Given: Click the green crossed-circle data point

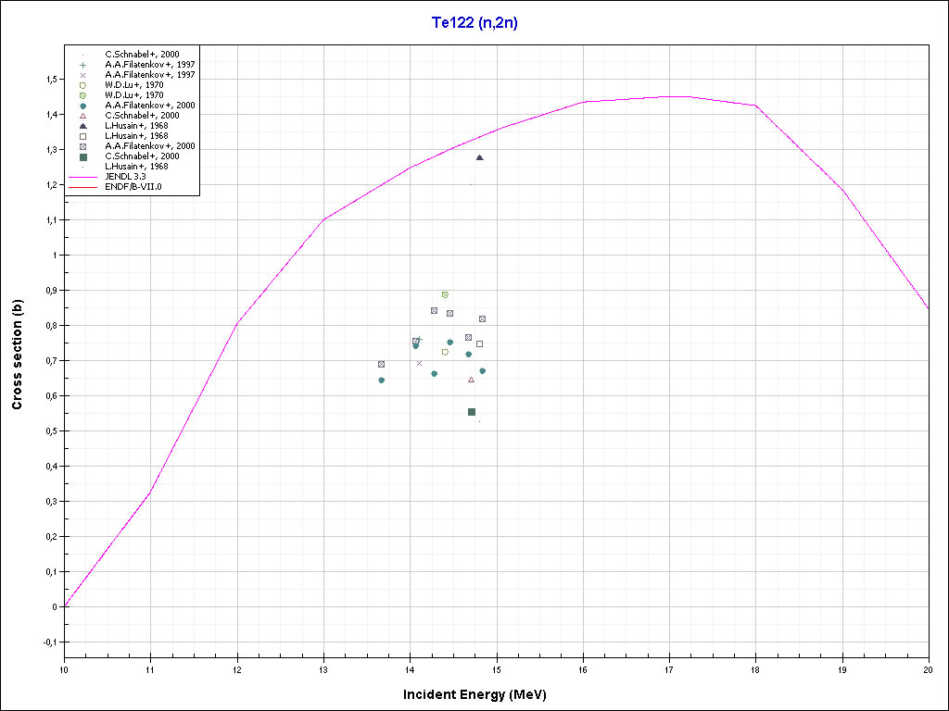Looking at the screenshot, I should click(x=445, y=294).
